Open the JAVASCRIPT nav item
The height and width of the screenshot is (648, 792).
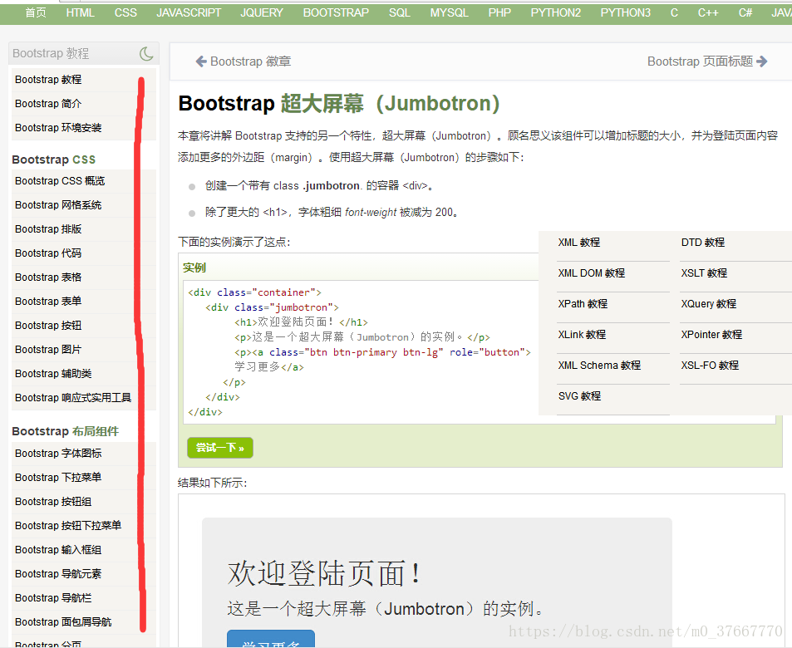pos(189,12)
